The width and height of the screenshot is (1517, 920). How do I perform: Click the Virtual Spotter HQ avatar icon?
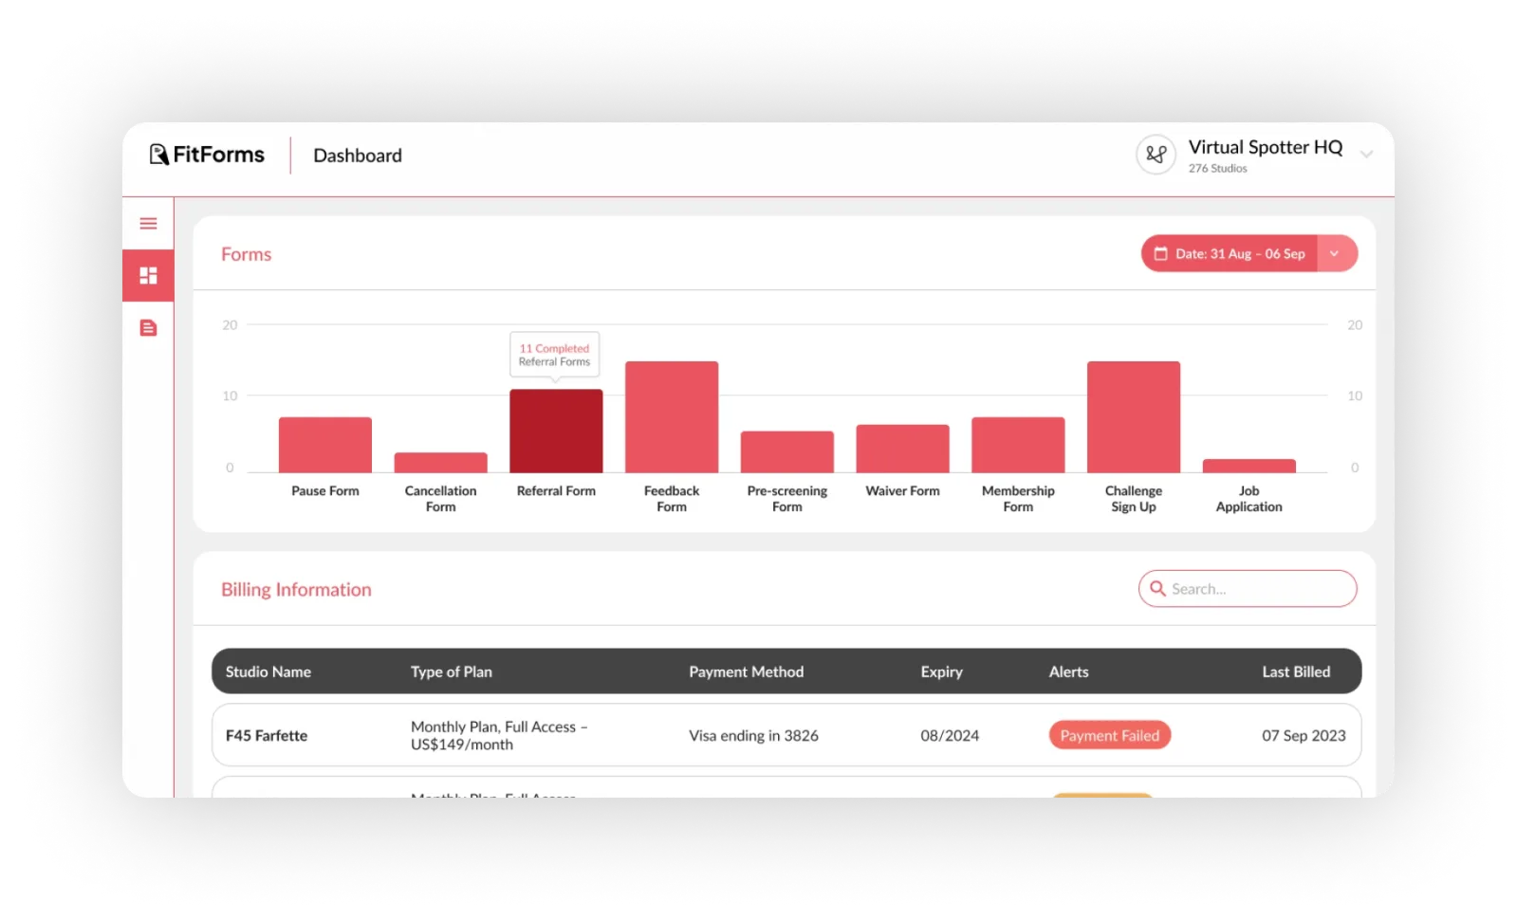click(x=1156, y=155)
